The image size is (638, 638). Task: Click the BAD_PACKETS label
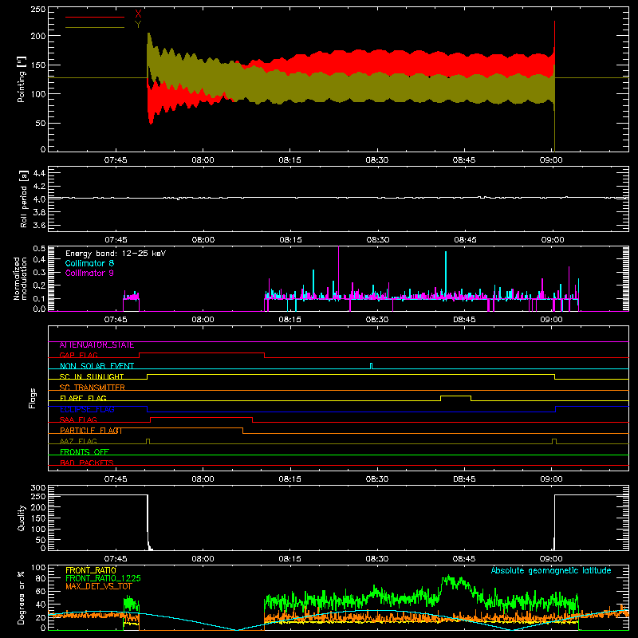click(87, 463)
